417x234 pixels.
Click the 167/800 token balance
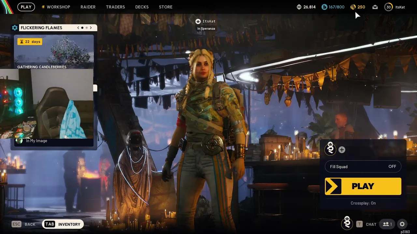click(x=337, y=7)
